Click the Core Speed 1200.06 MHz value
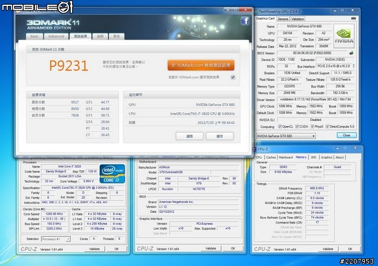 (x=54, y=214)
